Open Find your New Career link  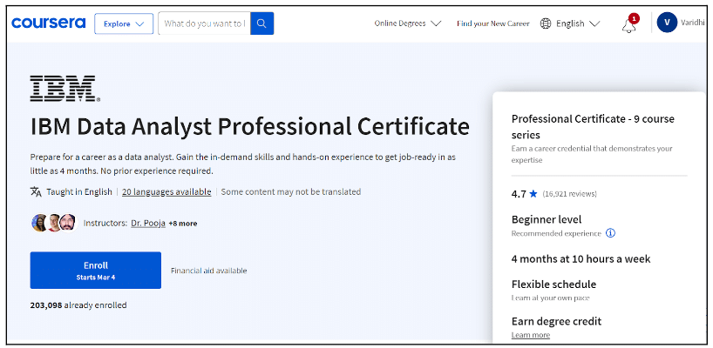pyautogui.click(x=493, y=23)
